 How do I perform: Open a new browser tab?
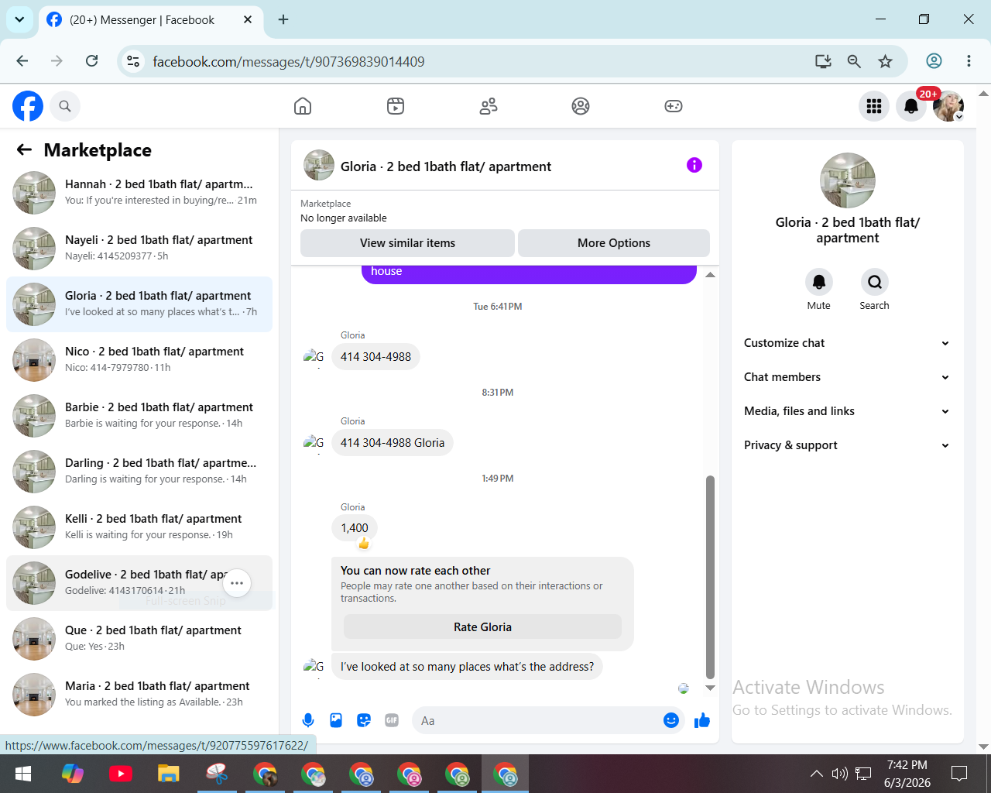[283, 19]
